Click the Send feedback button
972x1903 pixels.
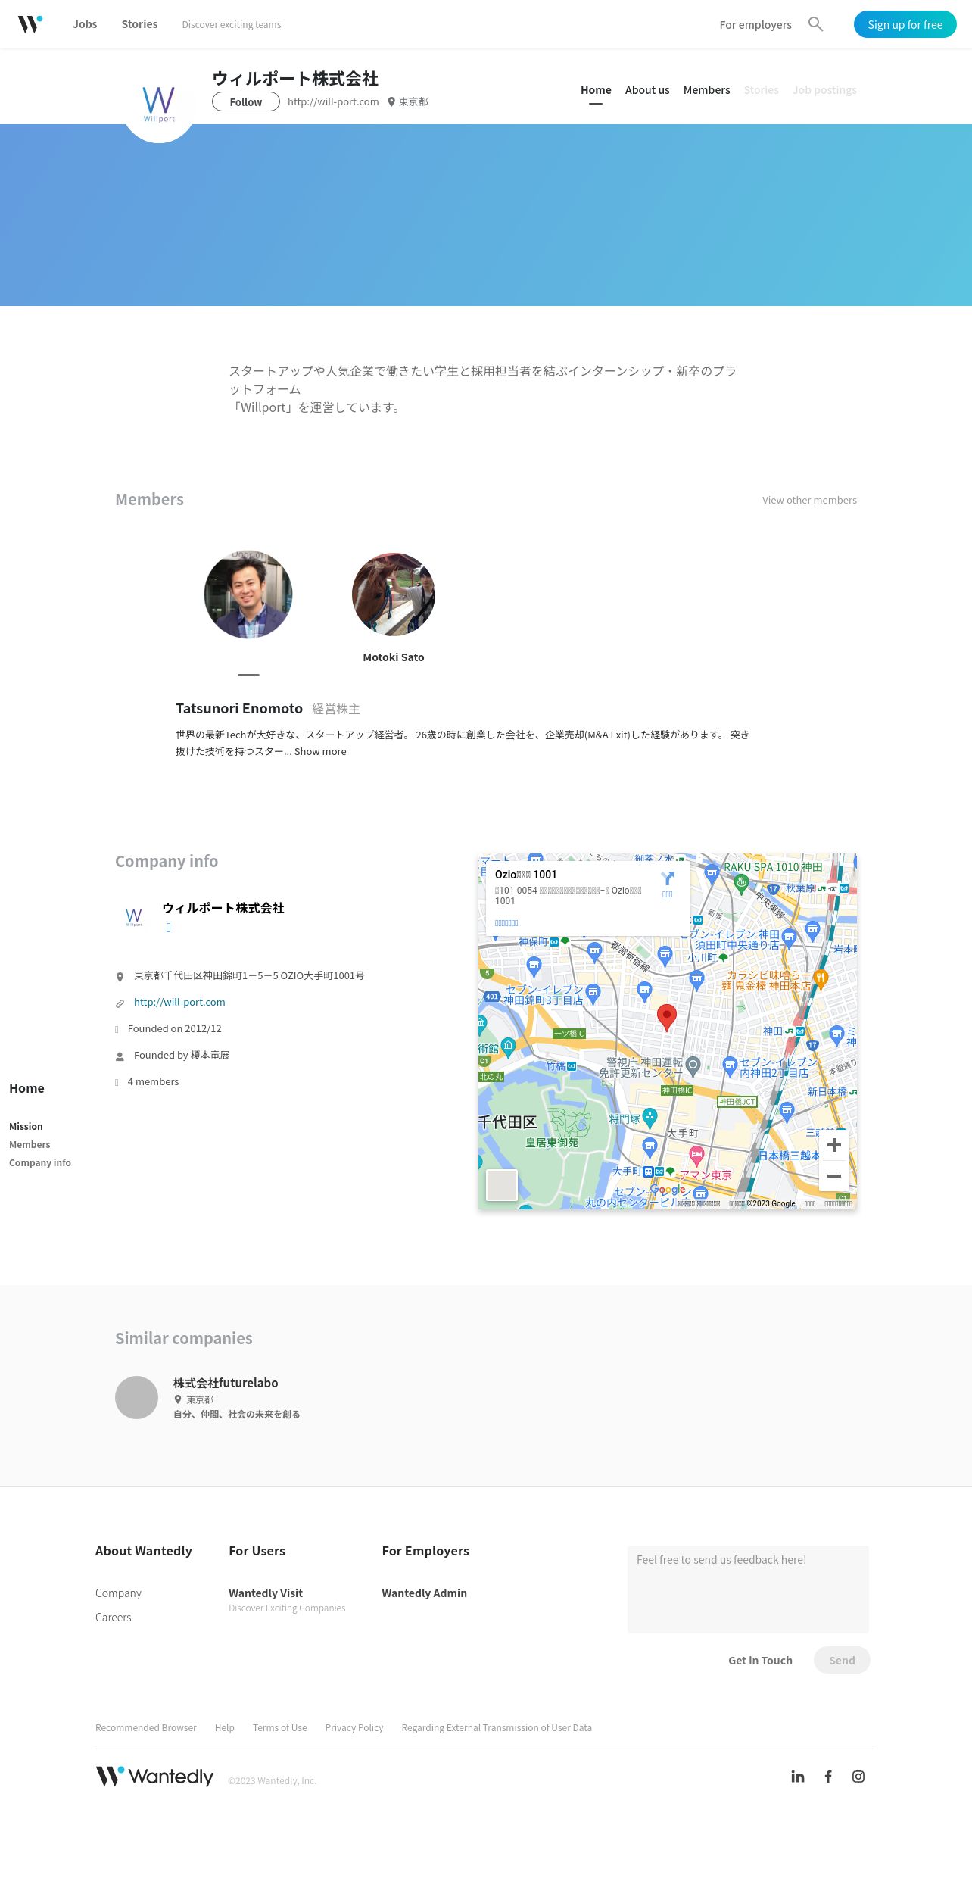(842, 1660)
